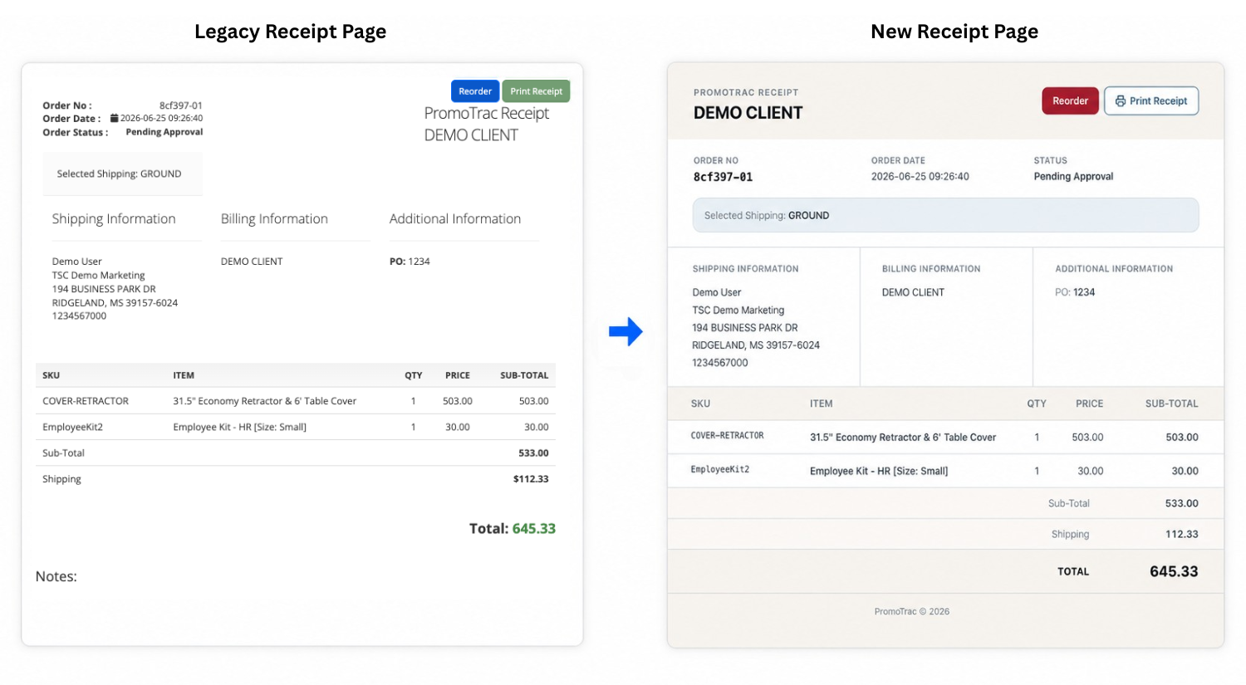Click legacy Billing Information heading
This screenshot has height=685, width=1246.
click(x=274, y=218)
